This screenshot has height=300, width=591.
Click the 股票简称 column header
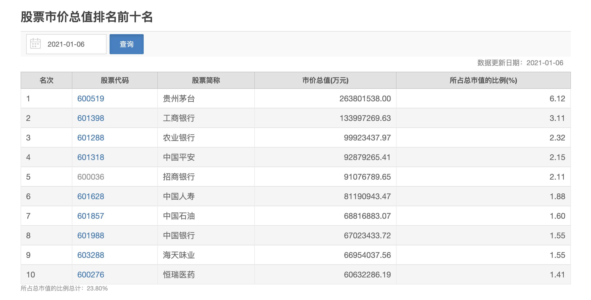click(x=206, y=81)
